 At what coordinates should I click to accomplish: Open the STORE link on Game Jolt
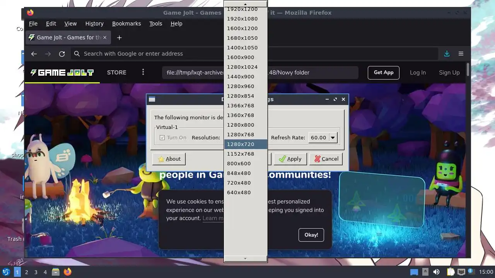click(x=116, y=72)
